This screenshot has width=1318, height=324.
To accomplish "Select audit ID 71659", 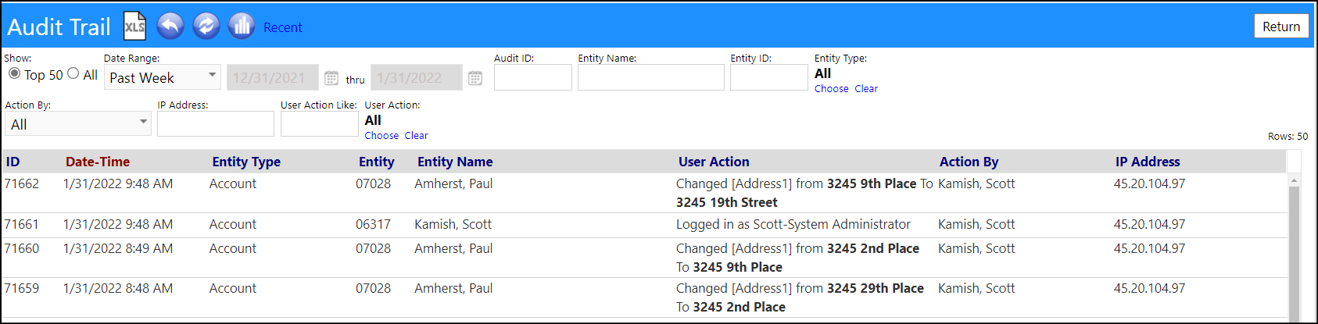I will tap(22, 288).
